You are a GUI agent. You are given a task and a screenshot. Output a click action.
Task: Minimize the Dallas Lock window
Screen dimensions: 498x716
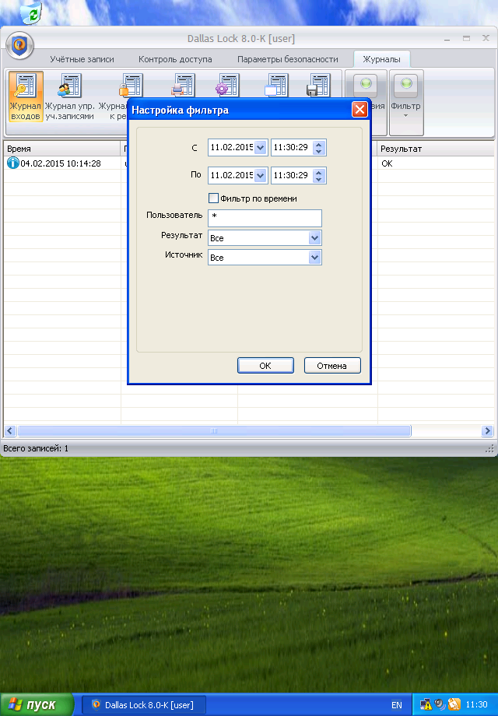[447, 39]
